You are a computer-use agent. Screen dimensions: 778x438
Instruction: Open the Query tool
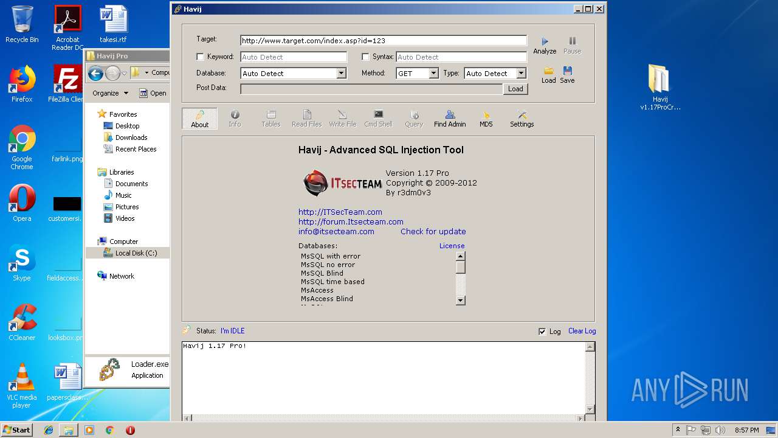pyautogui.click(x=414, y=119)
